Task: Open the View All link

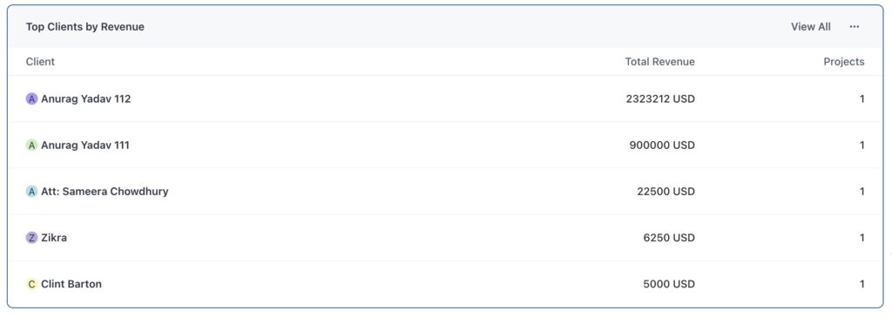Action: pyautogui.click(x=811, y=27)
